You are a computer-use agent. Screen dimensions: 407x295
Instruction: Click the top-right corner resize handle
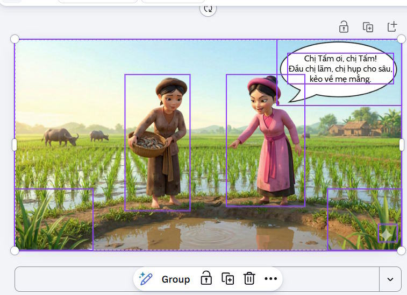401,39
